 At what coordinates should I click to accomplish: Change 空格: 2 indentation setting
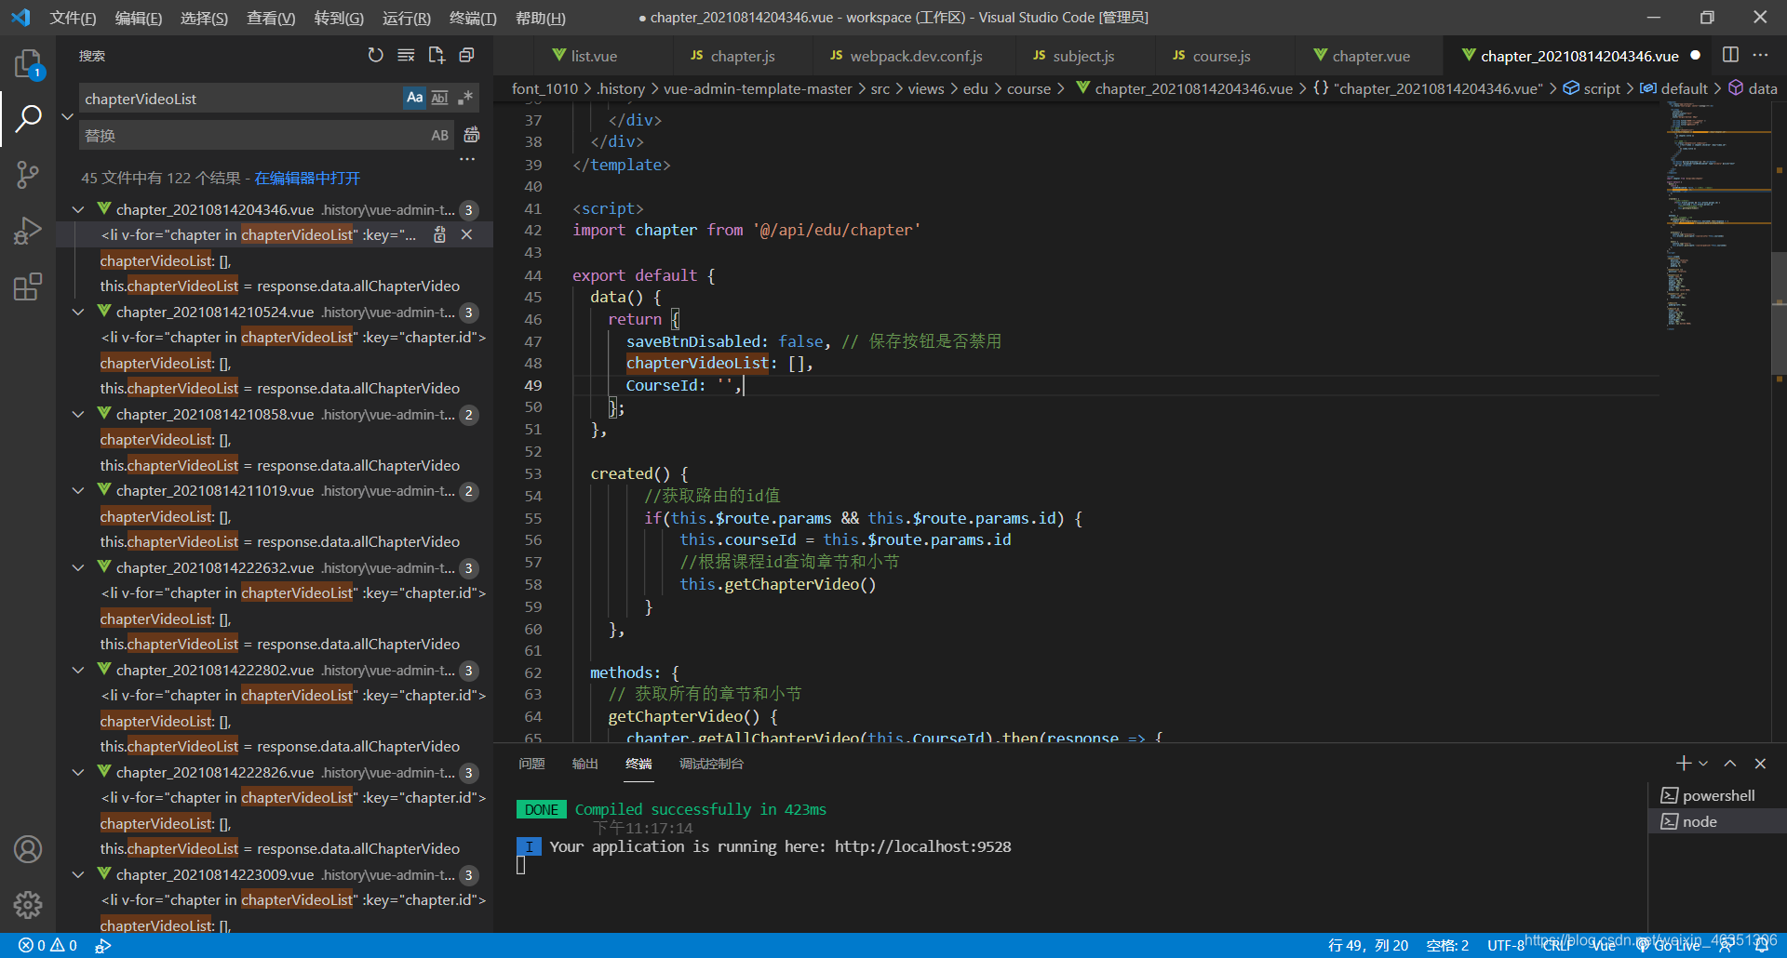pyautogui.click(x=1447, y=946)
